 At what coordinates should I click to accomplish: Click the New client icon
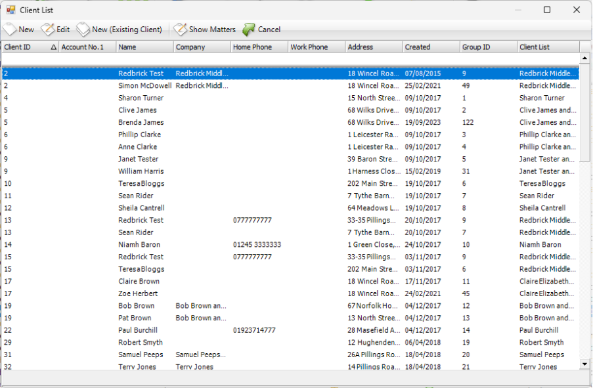pos(9,29)
